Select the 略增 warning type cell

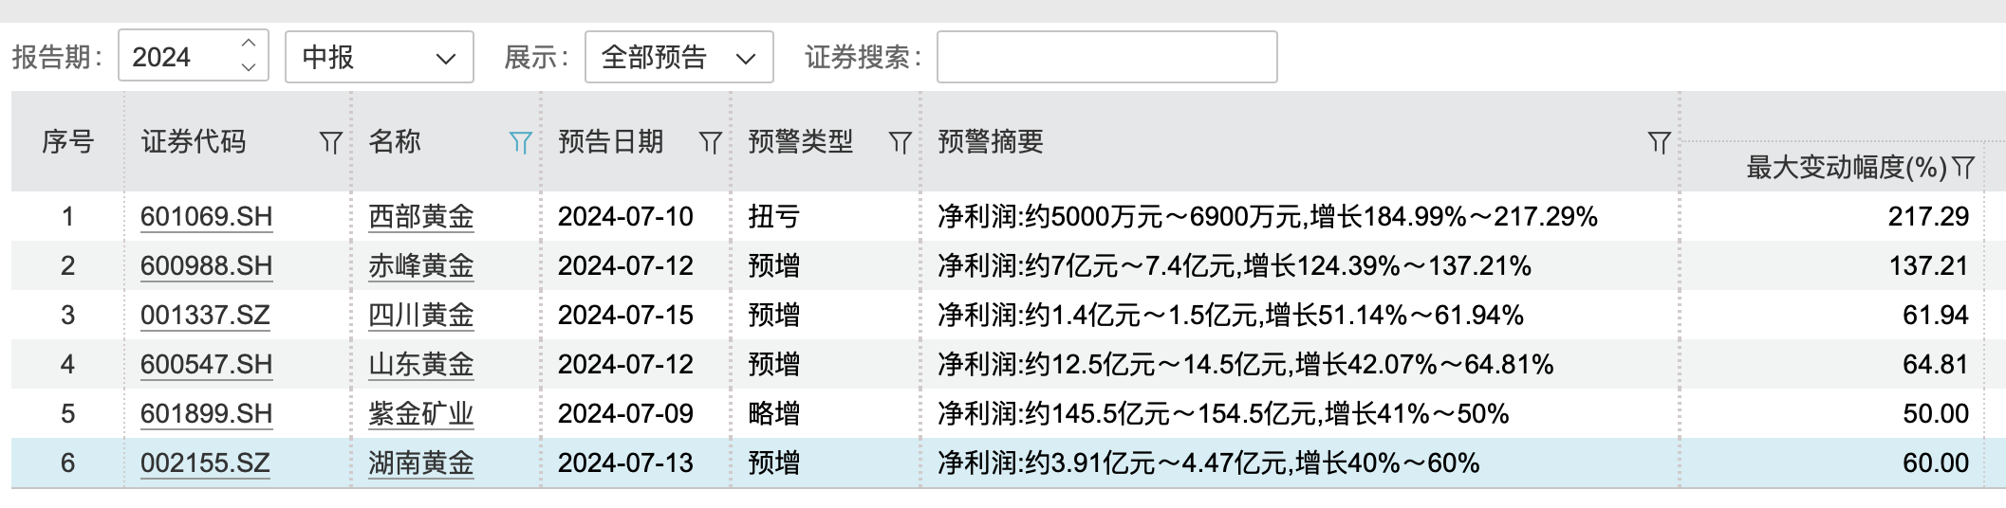[x=774, y=414]
